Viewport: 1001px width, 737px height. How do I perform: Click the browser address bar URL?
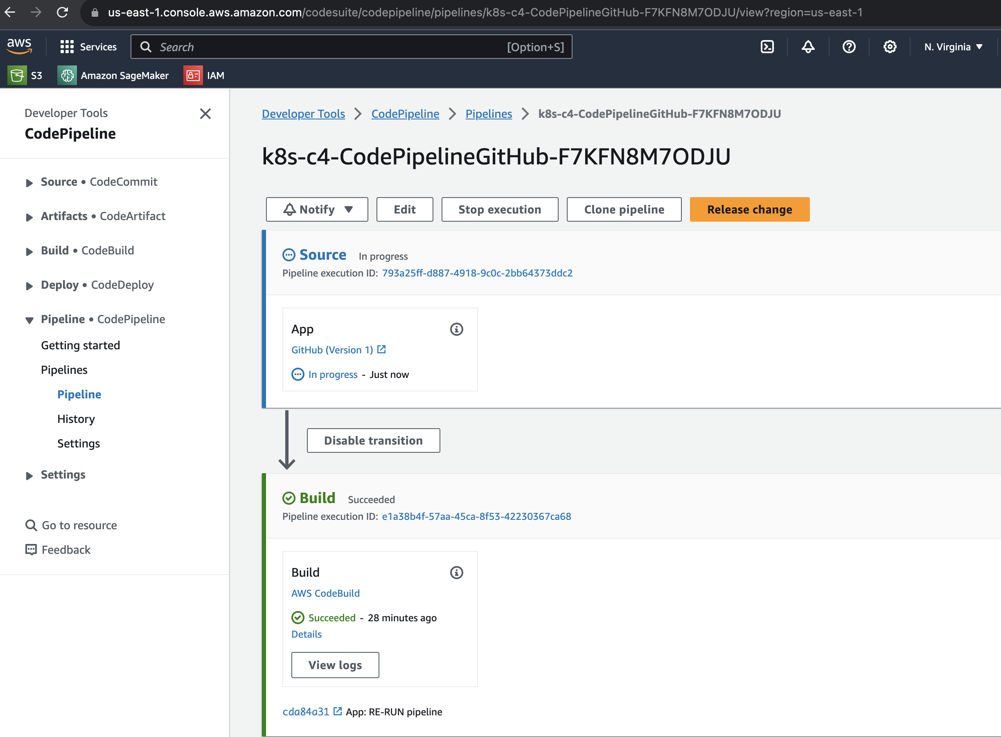coord(485,13)
